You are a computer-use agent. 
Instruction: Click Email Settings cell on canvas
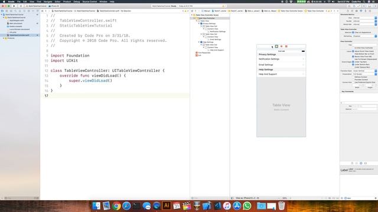coord(281,65)
